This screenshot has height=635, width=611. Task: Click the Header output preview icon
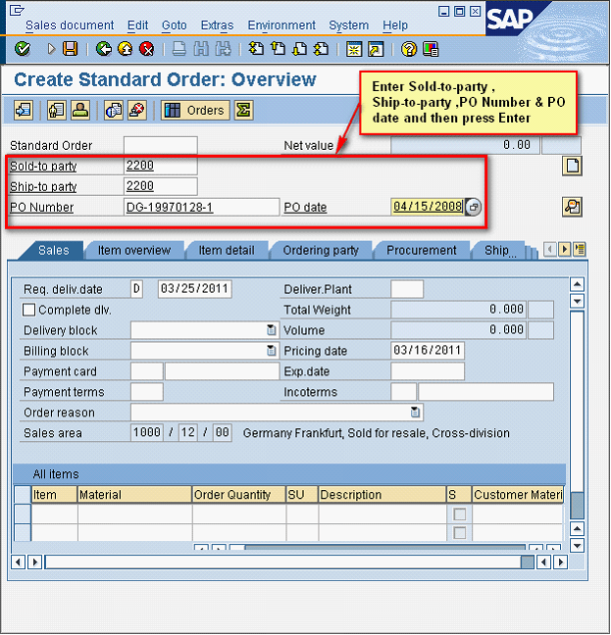point(56,110)
